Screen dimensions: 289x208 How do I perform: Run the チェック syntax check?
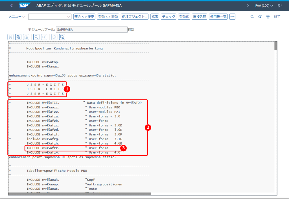coord(168,17)
